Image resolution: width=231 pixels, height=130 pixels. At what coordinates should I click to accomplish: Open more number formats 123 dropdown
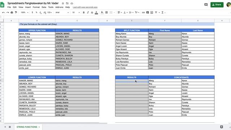pyautogui.click(x=49, y=13)
